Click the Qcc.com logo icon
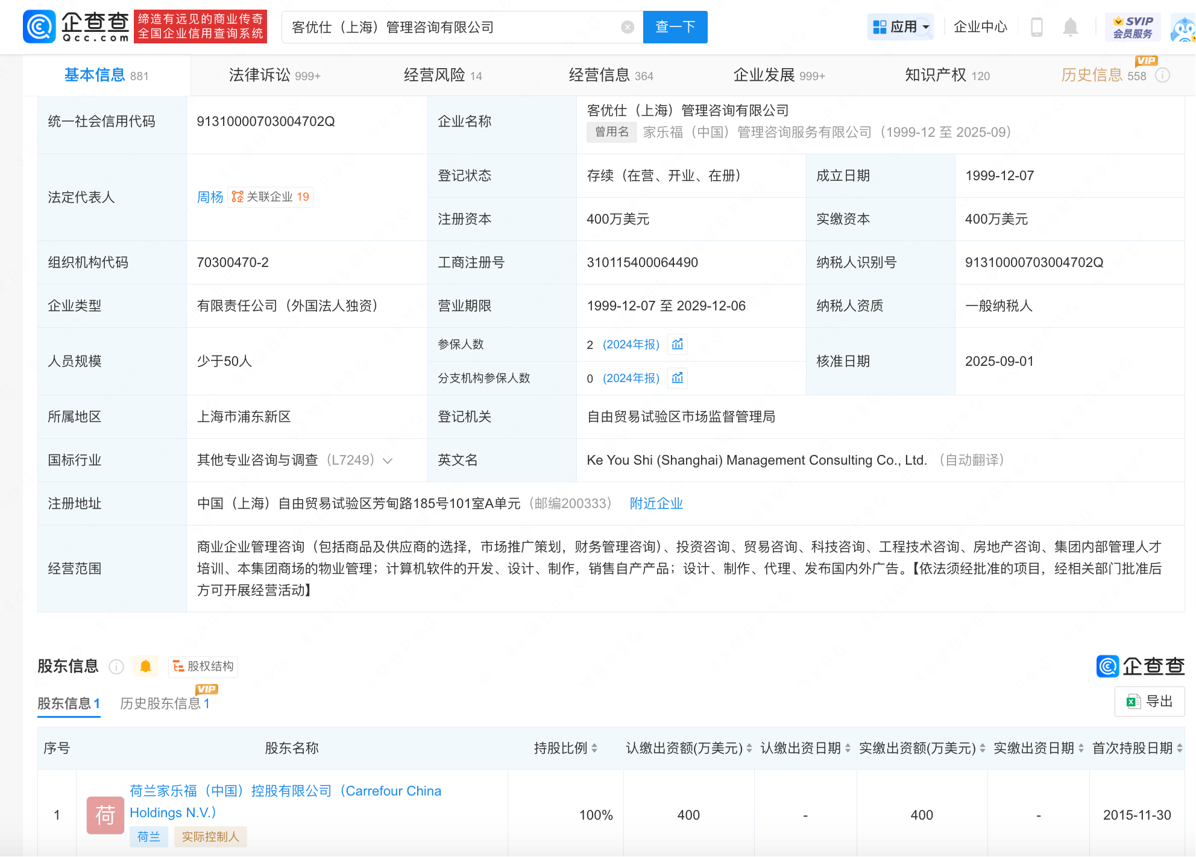Screen dimensions: 1196x857 click(40, 27)
